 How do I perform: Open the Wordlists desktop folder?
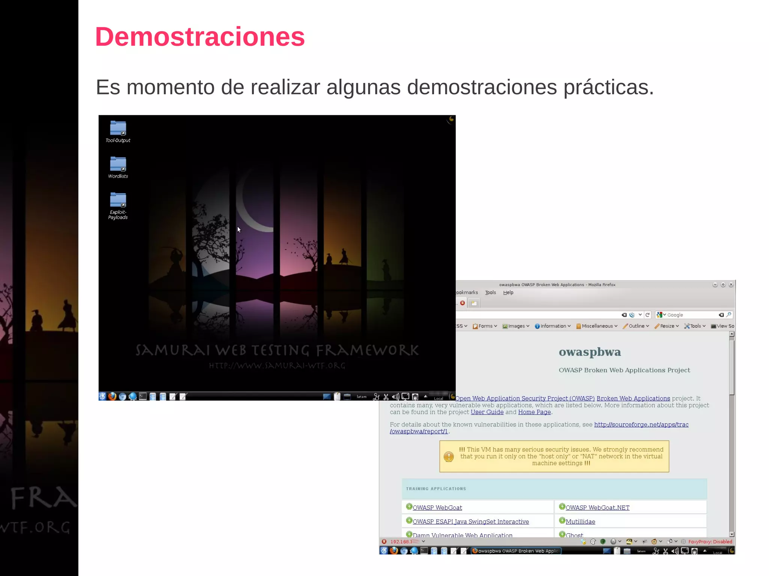[118, 164]
